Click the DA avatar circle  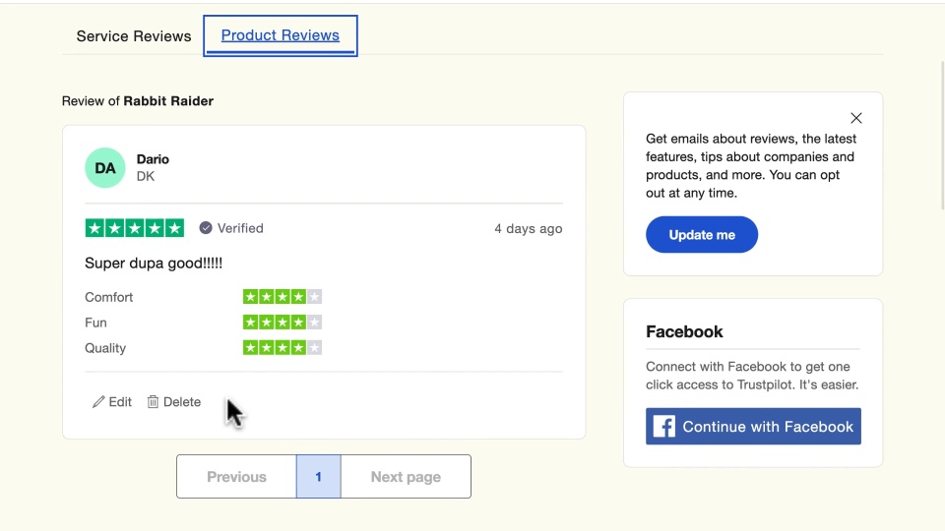(x=105, y=168)
